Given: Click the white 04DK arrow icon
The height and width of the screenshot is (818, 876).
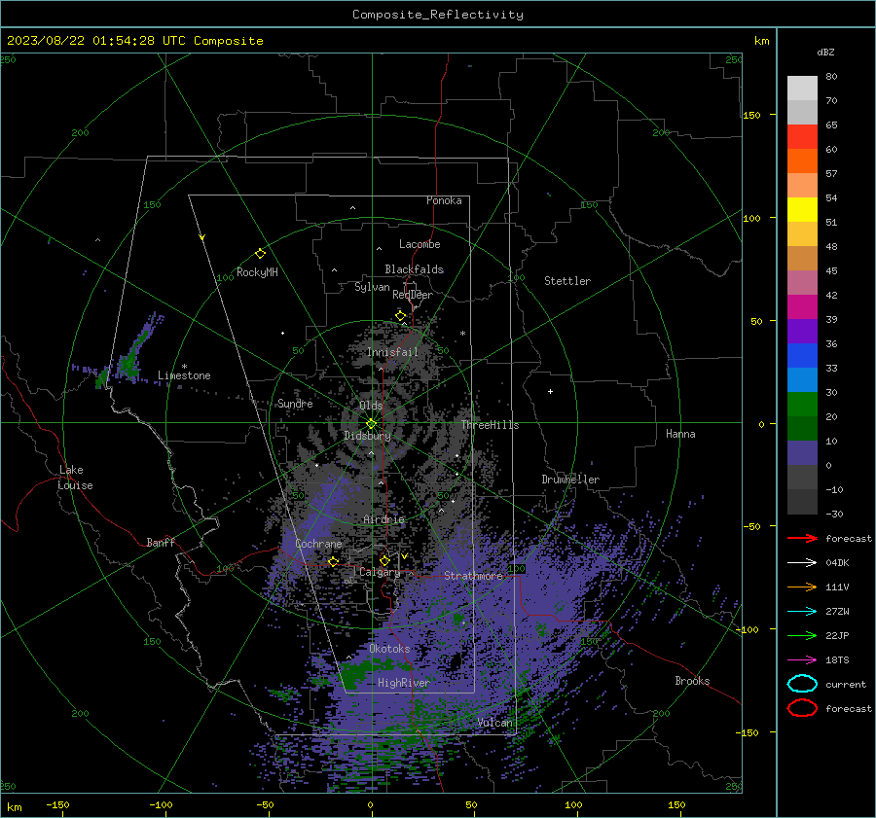Looking at the screenshot, I should point(802,562).
